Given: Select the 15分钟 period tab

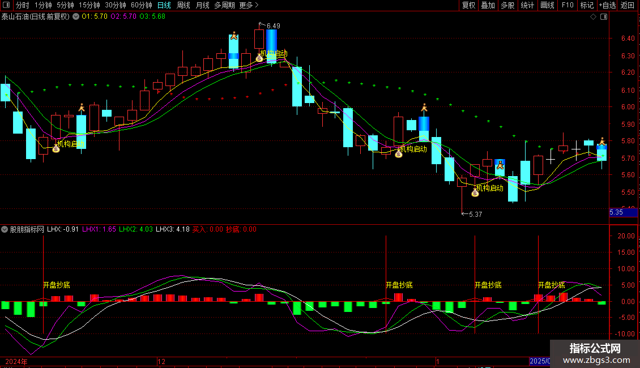Looking at the screenshot, I should tap(89, 5).
